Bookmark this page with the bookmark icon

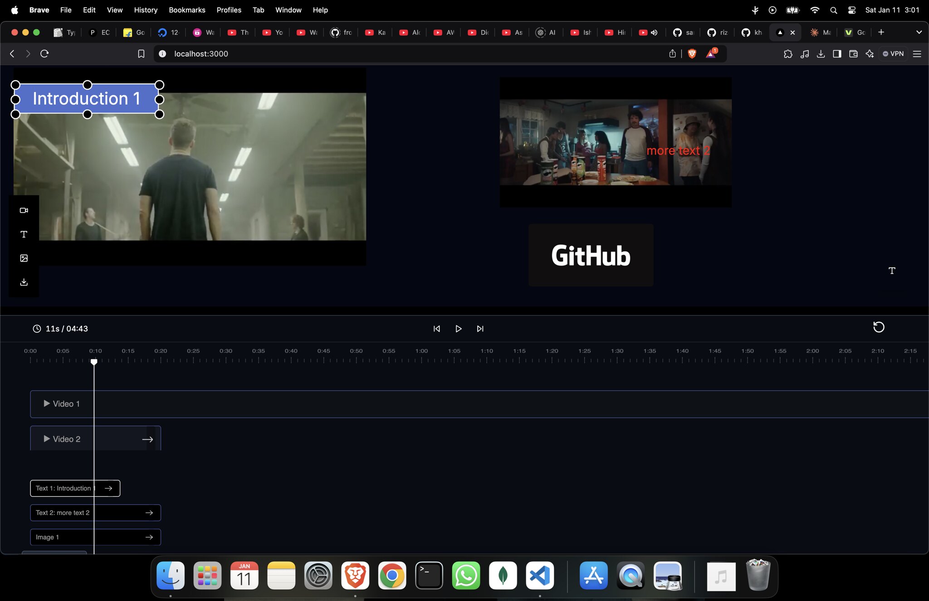click(141, 53)
